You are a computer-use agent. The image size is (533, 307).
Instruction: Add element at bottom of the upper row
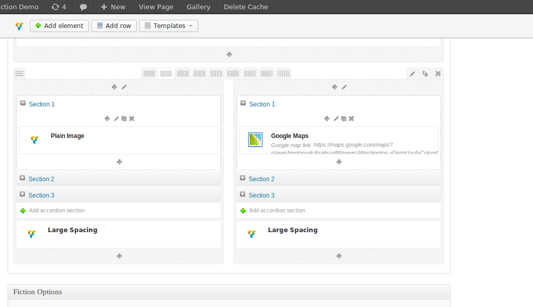[229, 54]
